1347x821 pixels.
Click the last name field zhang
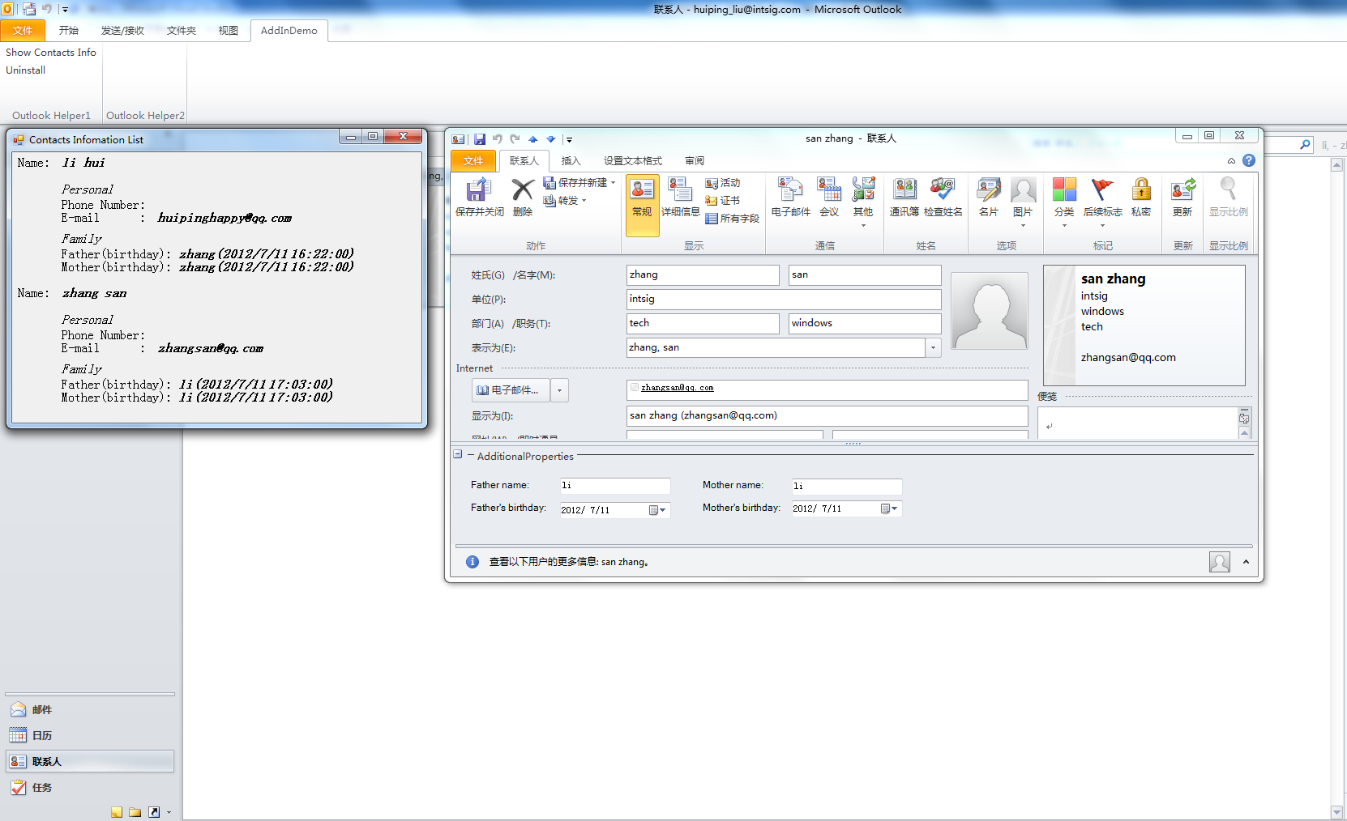[703, 275]
